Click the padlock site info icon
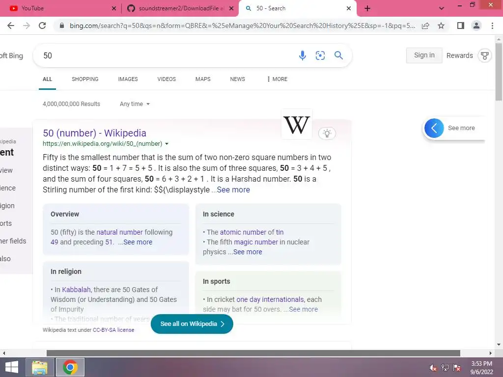Viewport: 503px width, 377px height. tap(62, 26)
